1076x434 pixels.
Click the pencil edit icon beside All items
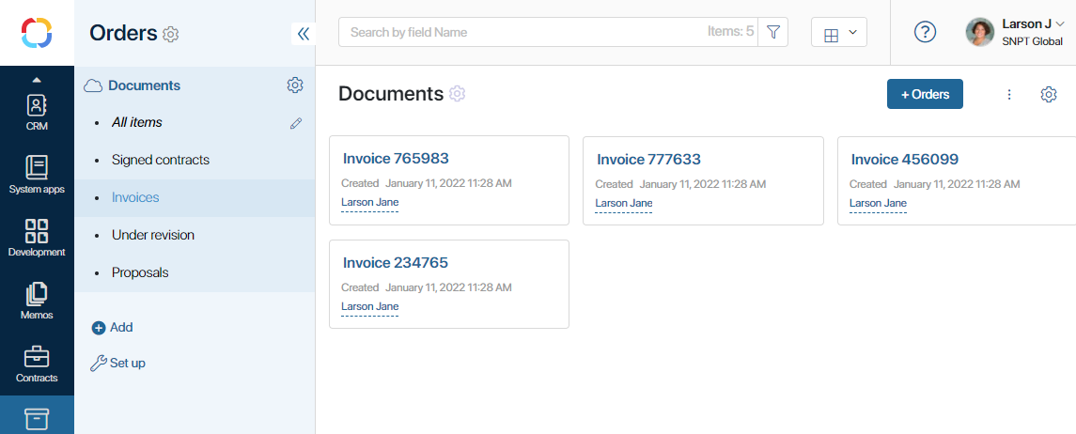(296, 123)
